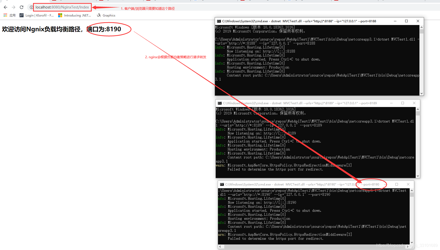Open system menu icon of port 8190 cmd window
The image size is (440, 250).
[222, 184]
